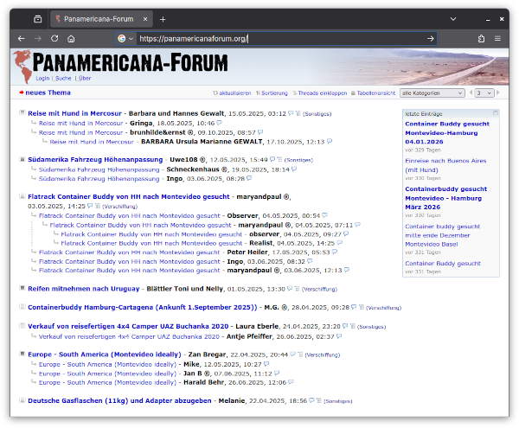The image size is (519, 428).
Task: Click the browser forward arrow
Action: tap(38, 39)
